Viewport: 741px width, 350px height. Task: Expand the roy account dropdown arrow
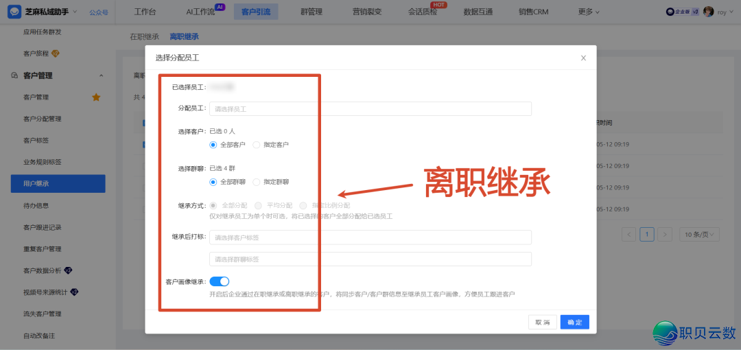[x=731, y=12]
